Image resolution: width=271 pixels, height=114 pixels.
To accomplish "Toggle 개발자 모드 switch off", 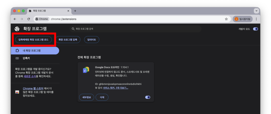I will click(x=255, y=29).
